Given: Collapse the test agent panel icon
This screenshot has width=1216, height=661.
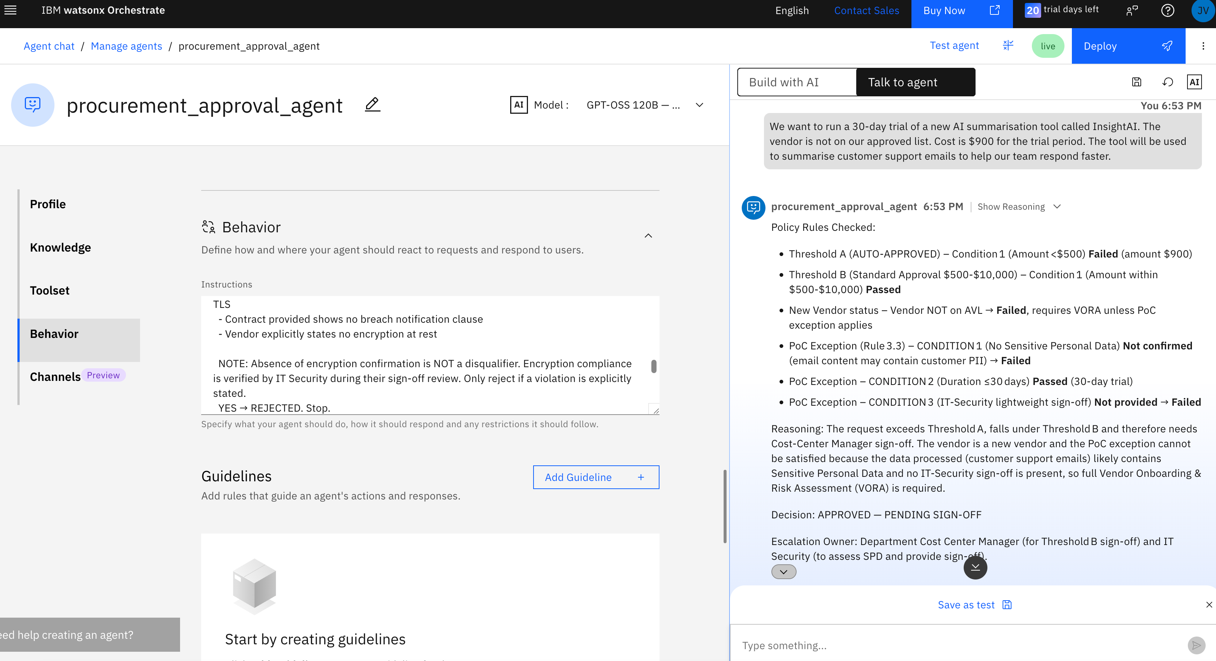Looking at the screenshot, I should coord(1008,45).
